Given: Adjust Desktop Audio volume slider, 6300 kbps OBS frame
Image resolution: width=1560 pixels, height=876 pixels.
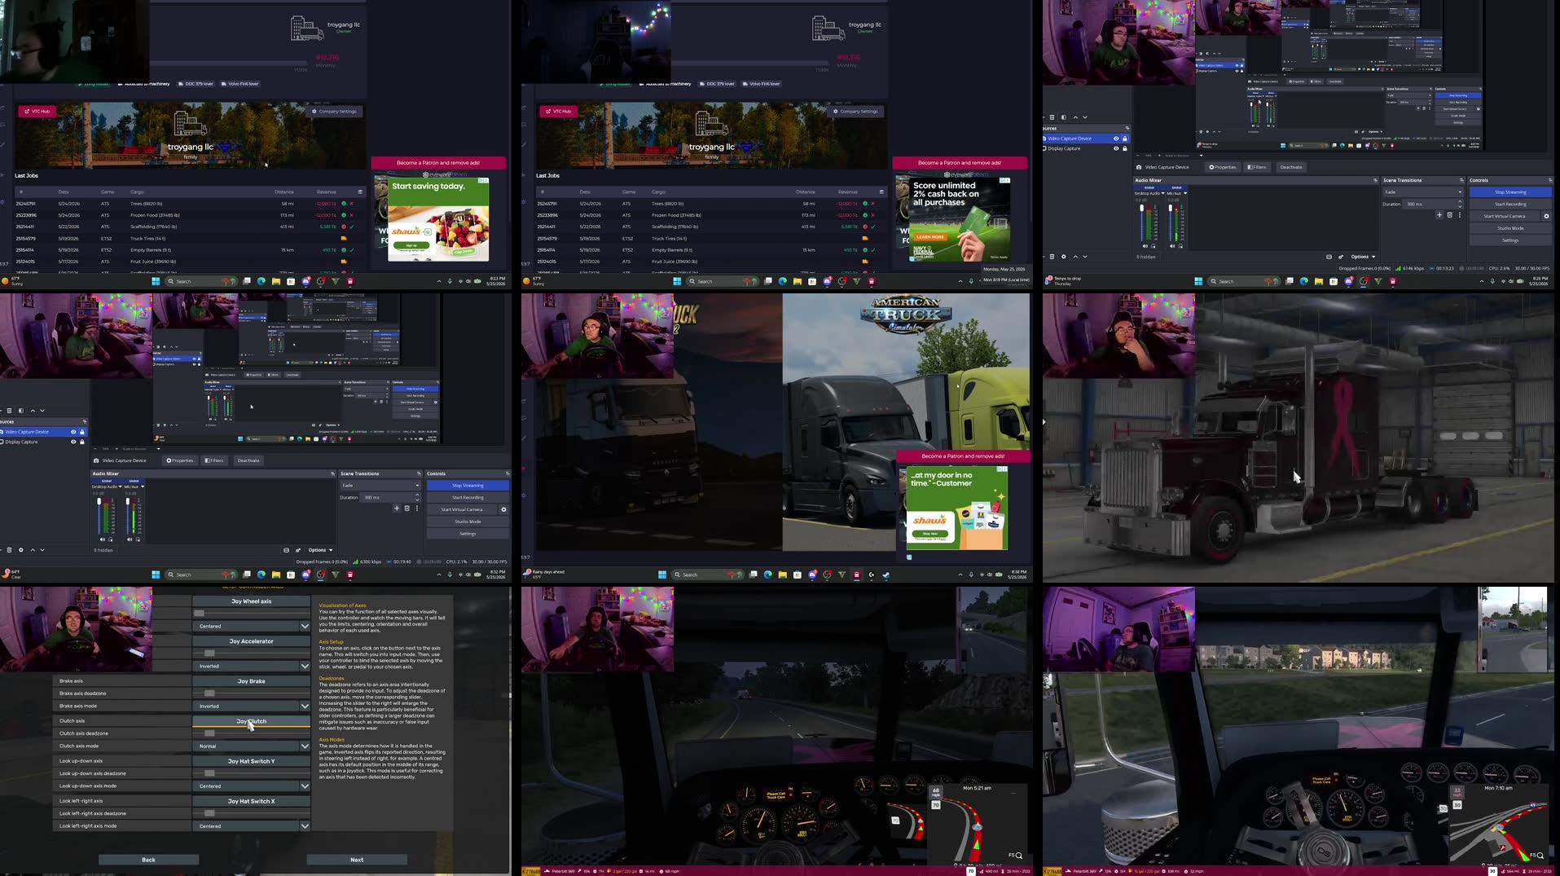Looking at the screenshot, I should (x=100, y=515).
